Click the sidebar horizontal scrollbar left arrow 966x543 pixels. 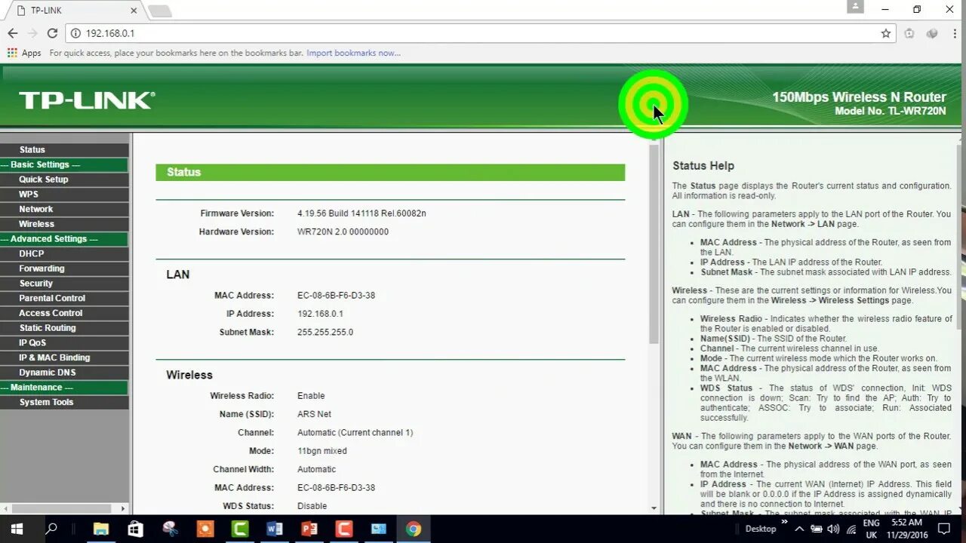(x=5, y=509)
